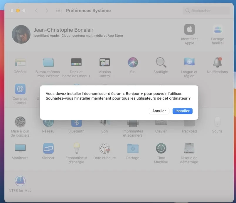
Task: Open Économiseur d'énergie preferences
Action: [76, 149]
